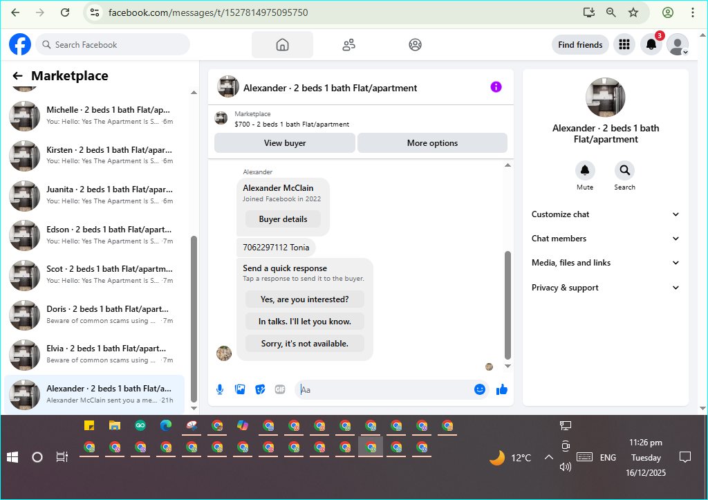708x500 pixels.
Task: Open Michelle's 2 beds conversation
Action: pos(95,115)
